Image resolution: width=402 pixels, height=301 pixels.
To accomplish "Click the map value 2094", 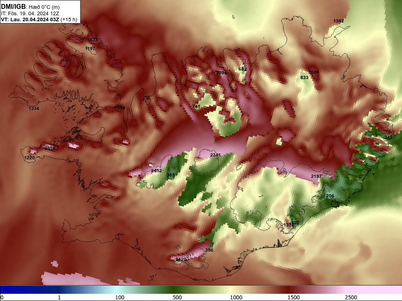I will pos(222,73).
